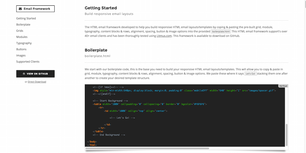
Task: Open the Buttons section link
Action: click(21, 49)
